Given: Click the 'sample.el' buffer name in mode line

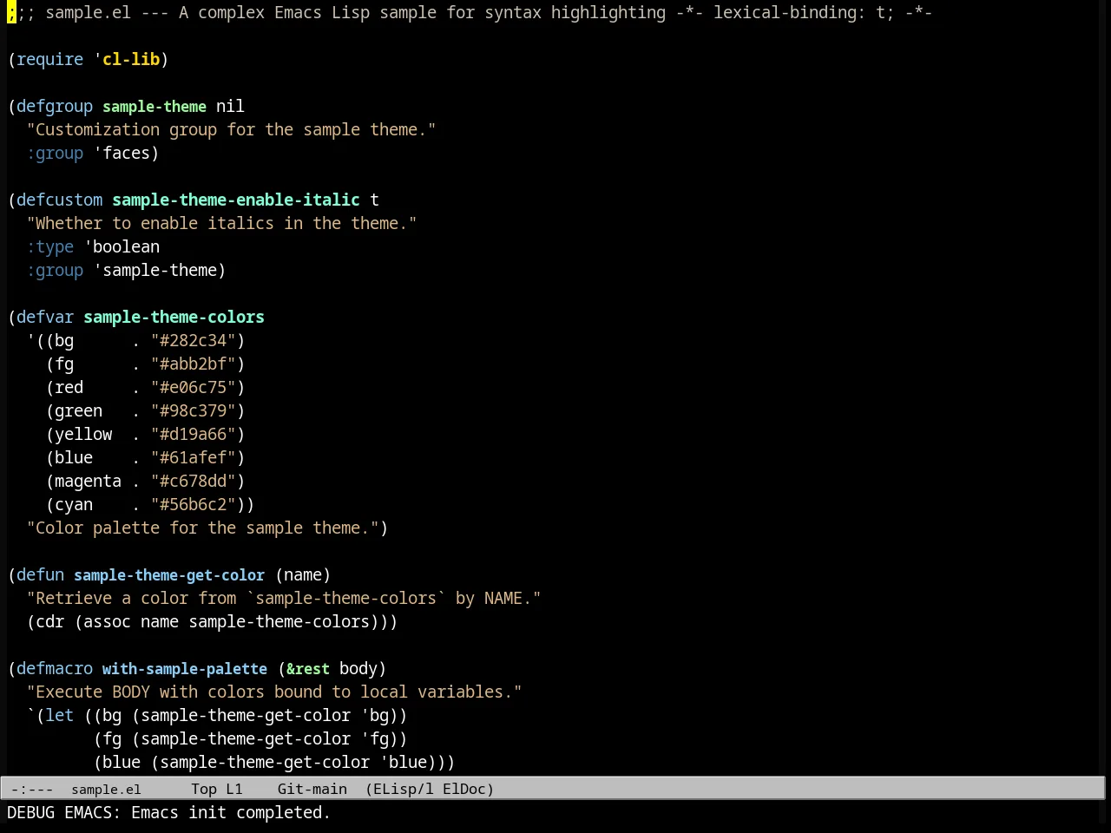Looking at the screenshot, I should click(x=106, y=789).
